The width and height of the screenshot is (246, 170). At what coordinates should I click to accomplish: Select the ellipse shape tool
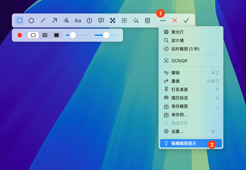tap(31, 20)
